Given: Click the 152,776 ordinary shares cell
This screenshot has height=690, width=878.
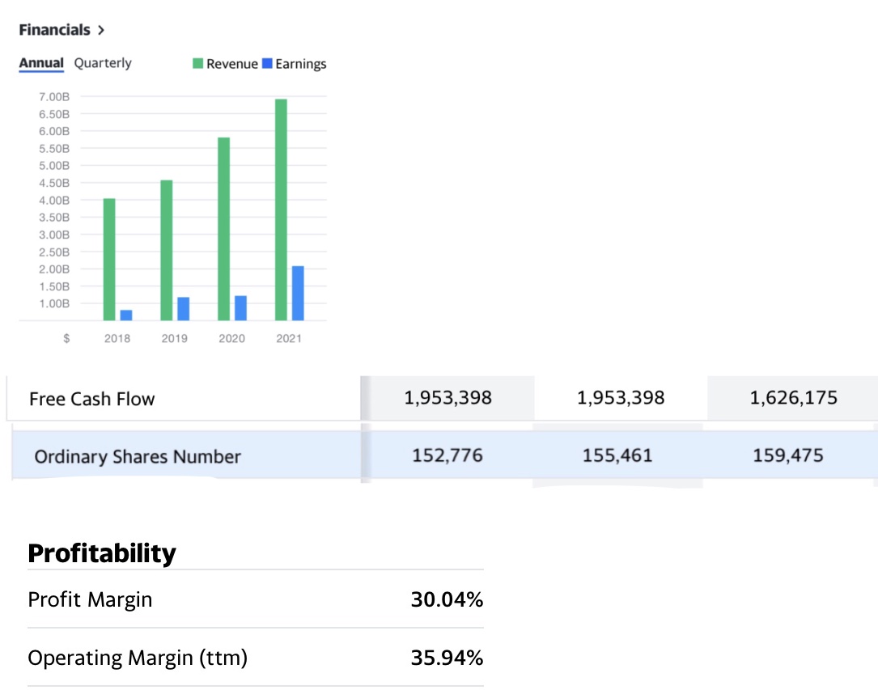Looking at the screenshot, I should [x=447, y=455].
